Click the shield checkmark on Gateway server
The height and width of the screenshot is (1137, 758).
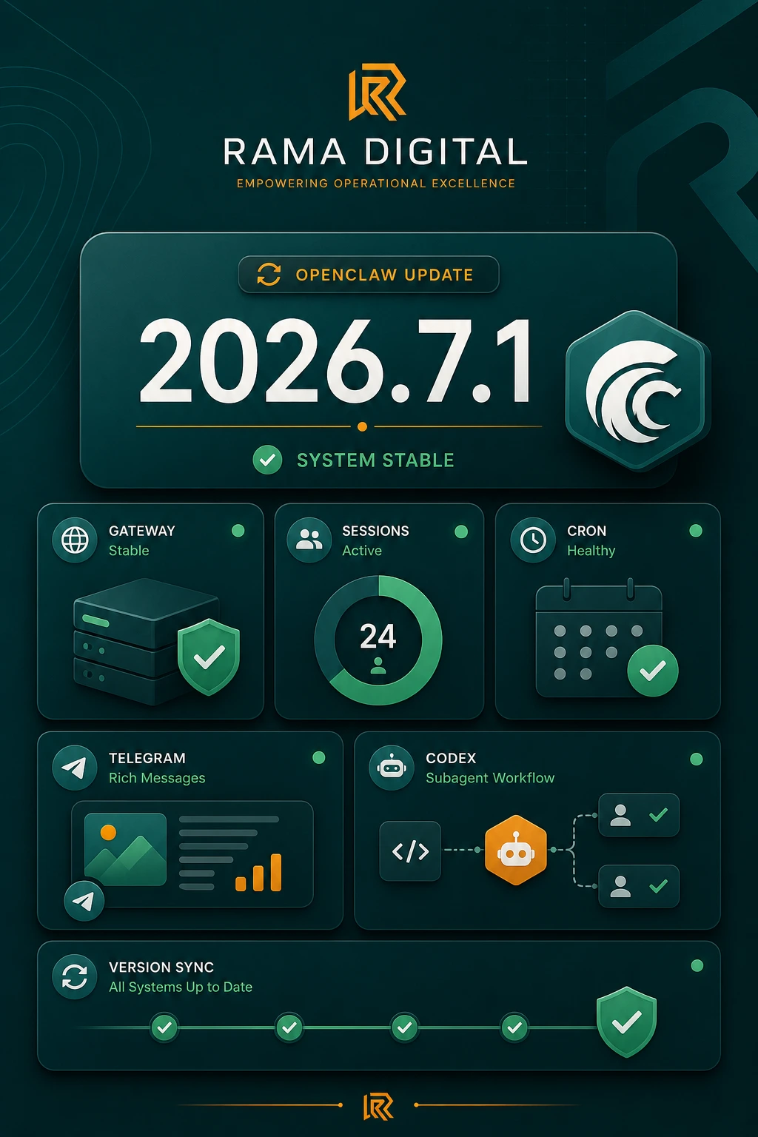(209, 657)
